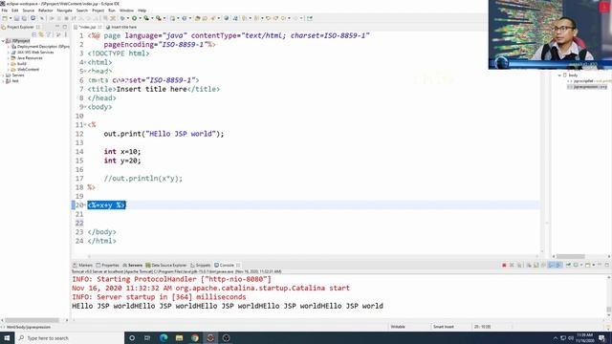Maximize the Console view panel
This screenshot has width=612, height=344.
click(607, 266)
